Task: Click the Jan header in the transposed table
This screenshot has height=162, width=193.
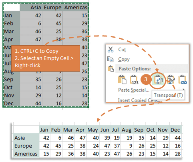Action: click(45, 130)
